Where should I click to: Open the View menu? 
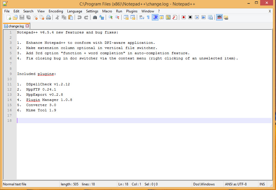(x=41, y=11)
